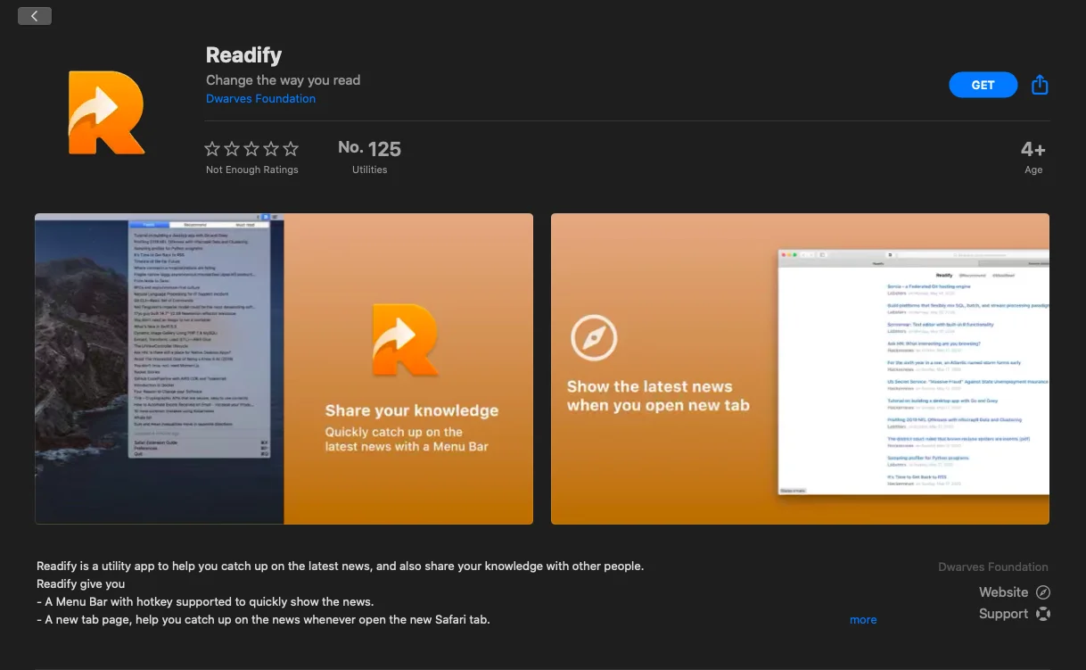Open the Support link

[1003, 614]
